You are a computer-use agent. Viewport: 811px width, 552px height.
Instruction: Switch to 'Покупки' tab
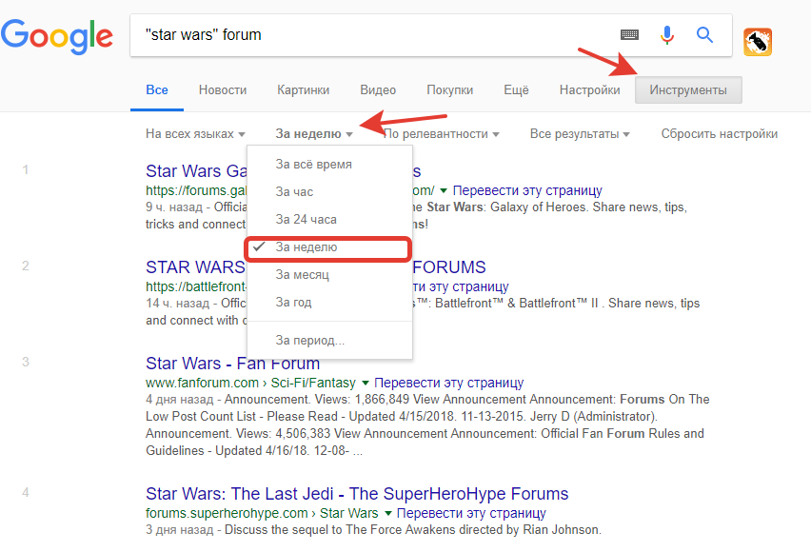coord(450,90)
